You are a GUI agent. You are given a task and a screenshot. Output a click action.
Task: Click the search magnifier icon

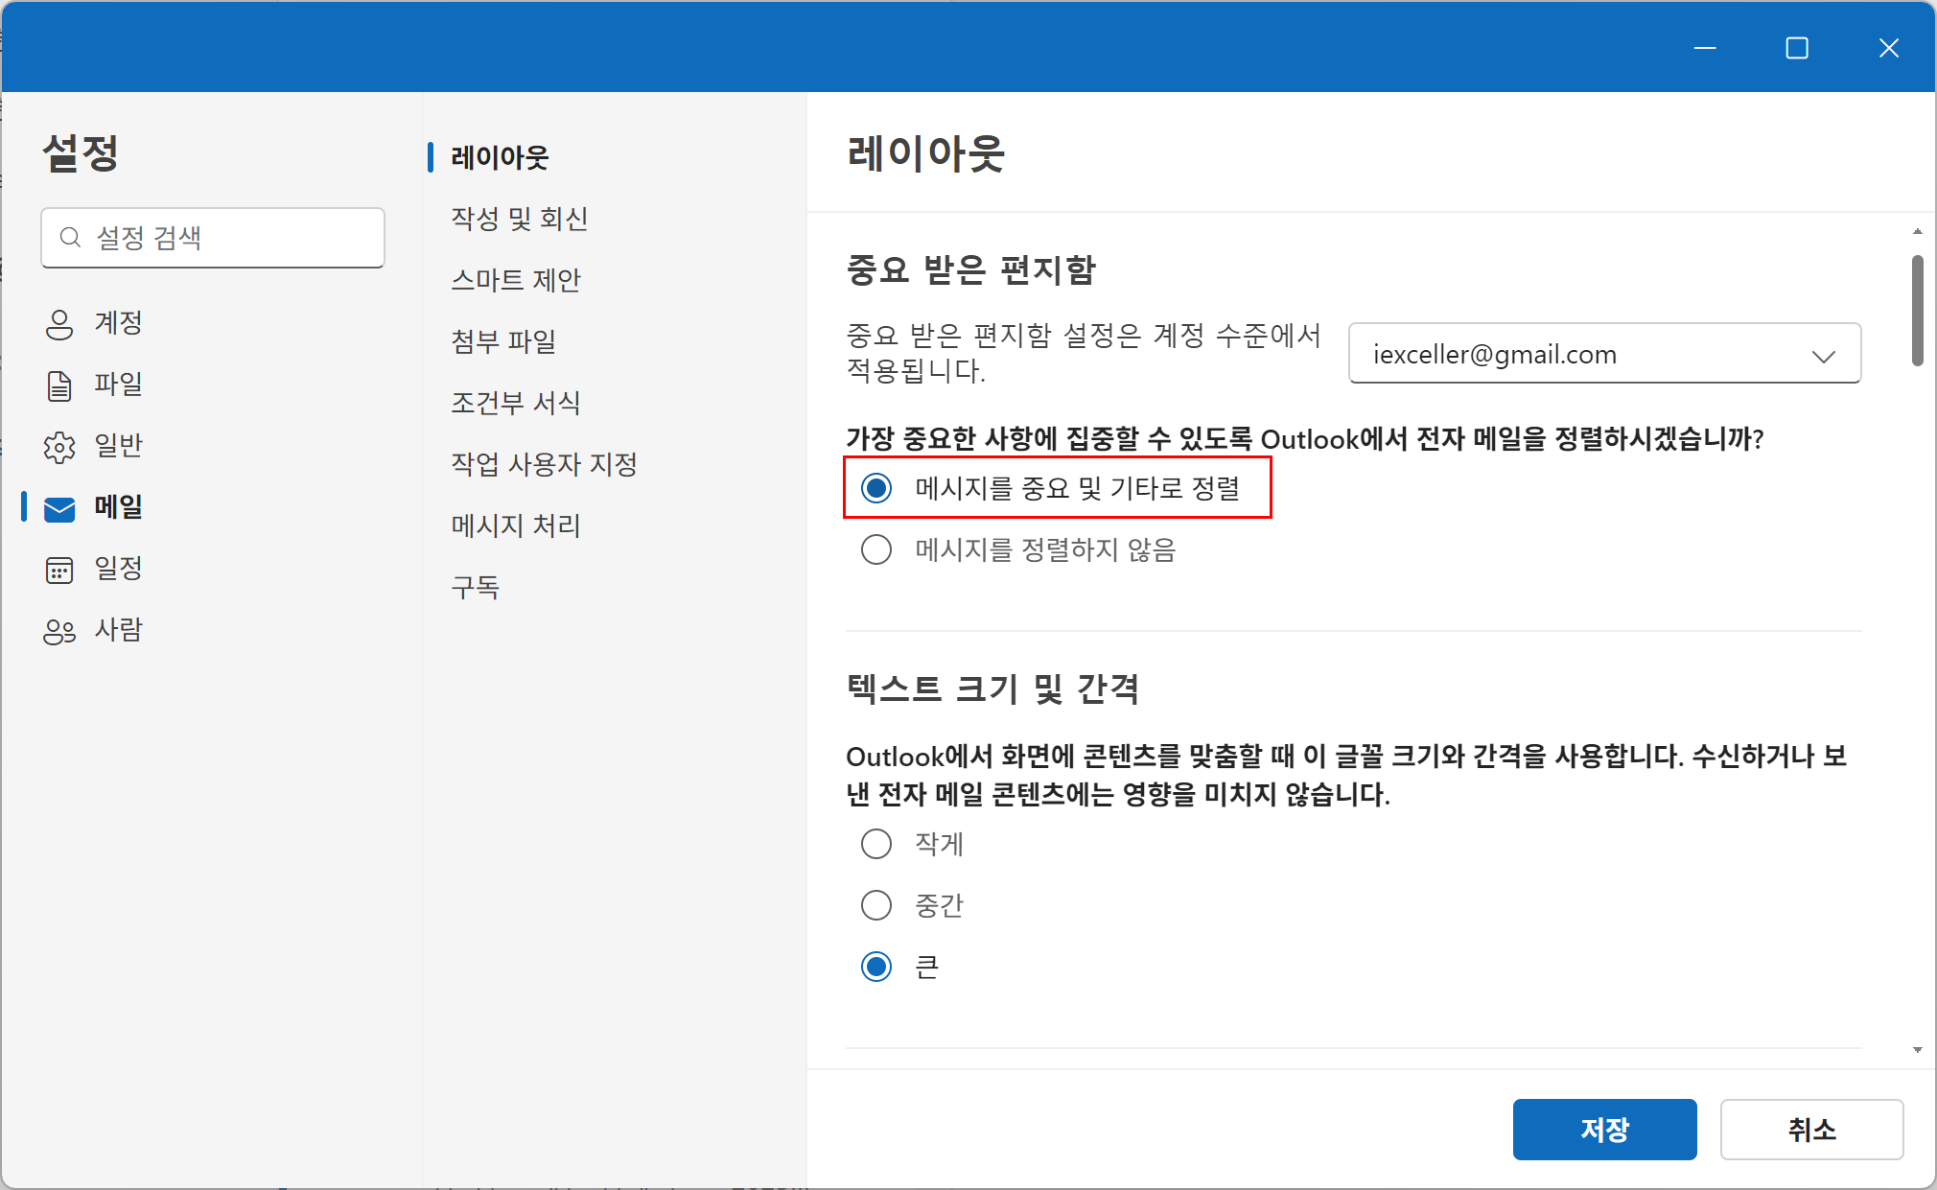[x=70, y=238]
